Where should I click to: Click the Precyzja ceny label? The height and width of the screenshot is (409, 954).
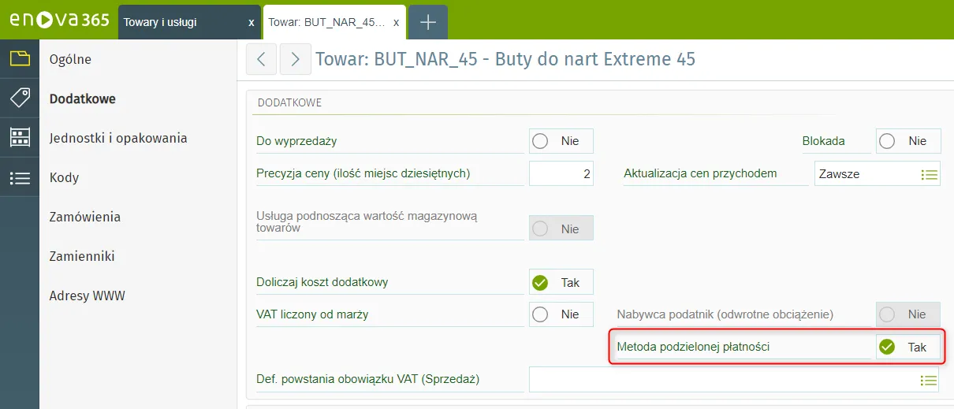click(363, 173)
